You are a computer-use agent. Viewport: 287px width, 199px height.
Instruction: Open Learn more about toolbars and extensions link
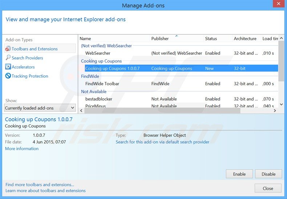[45, 191]
